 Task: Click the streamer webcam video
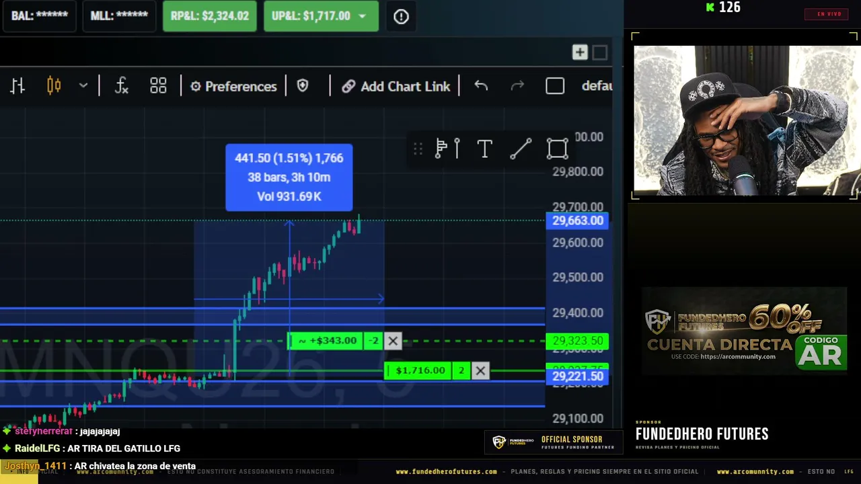point(746,120)
